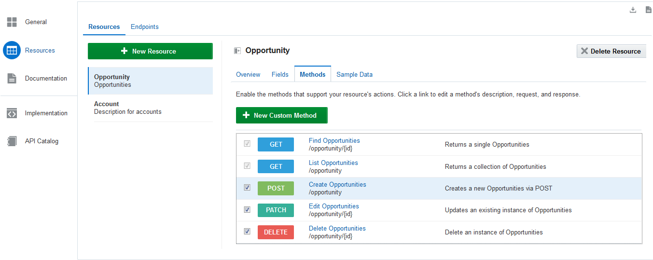Open the List Opportunities method link
This screenshot has height=260, width=653.
pos(333,163)
